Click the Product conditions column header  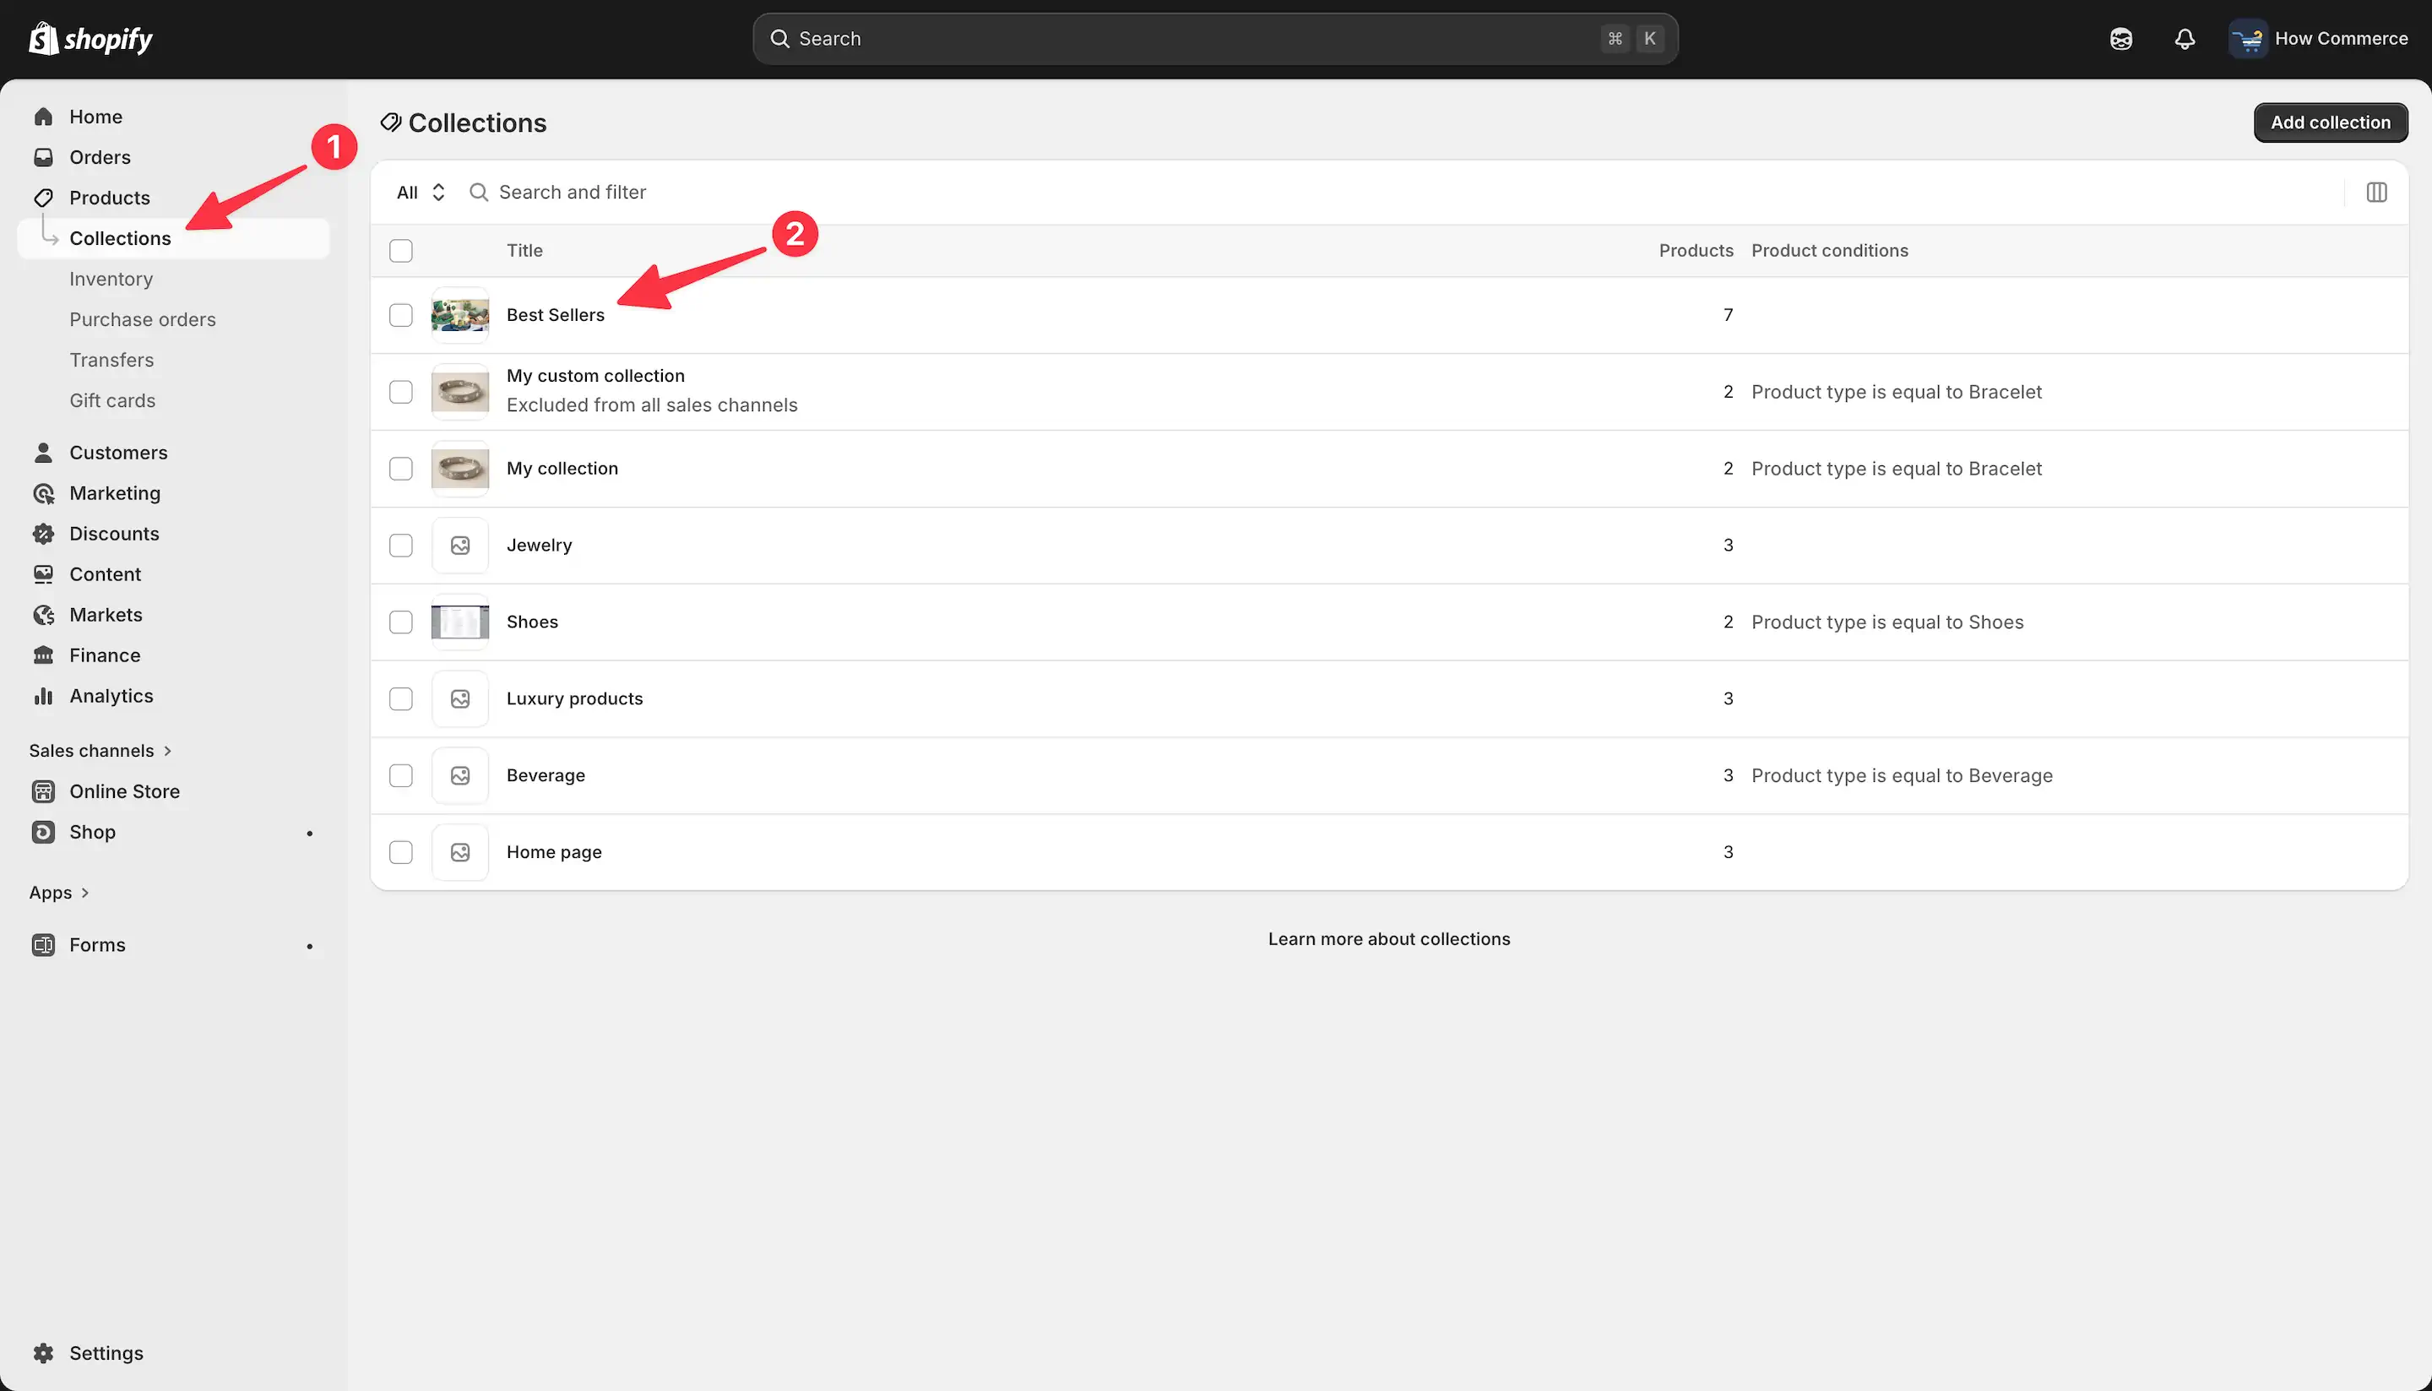pyautogui.click(x=1829, y=252)
